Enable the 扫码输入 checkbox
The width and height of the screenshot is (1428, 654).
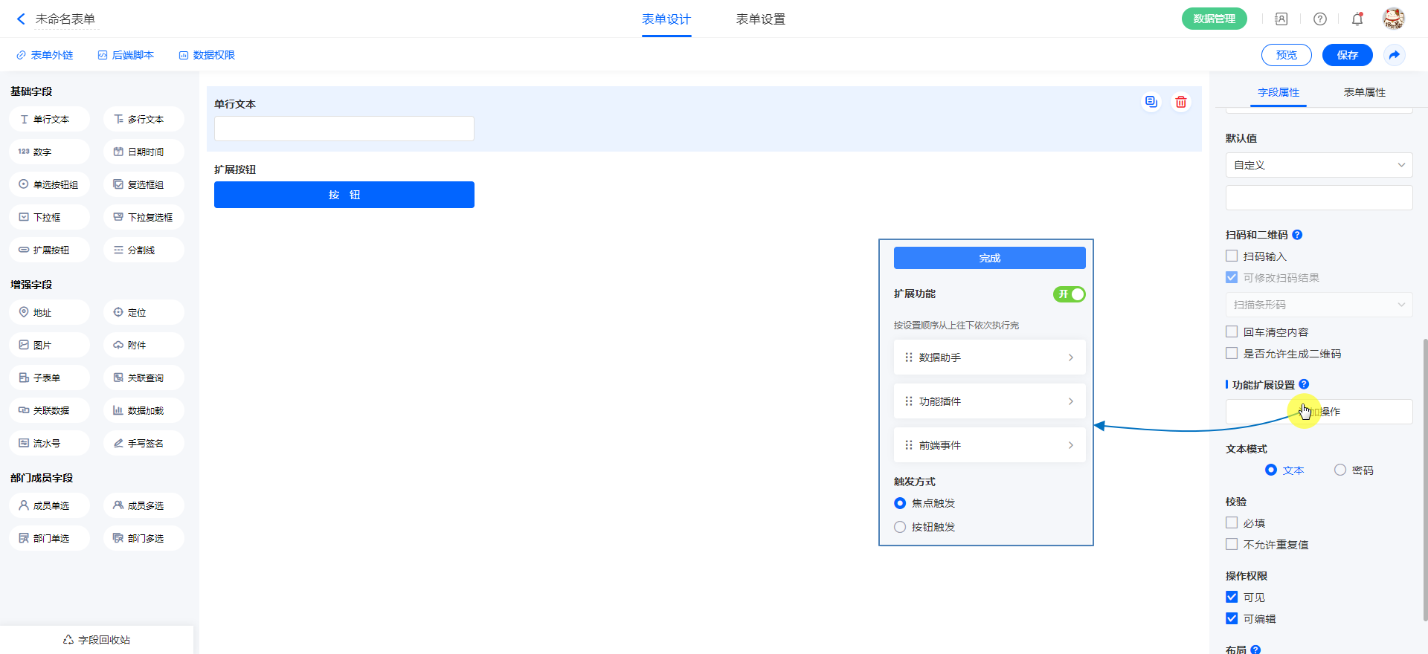click(1232, 256)
